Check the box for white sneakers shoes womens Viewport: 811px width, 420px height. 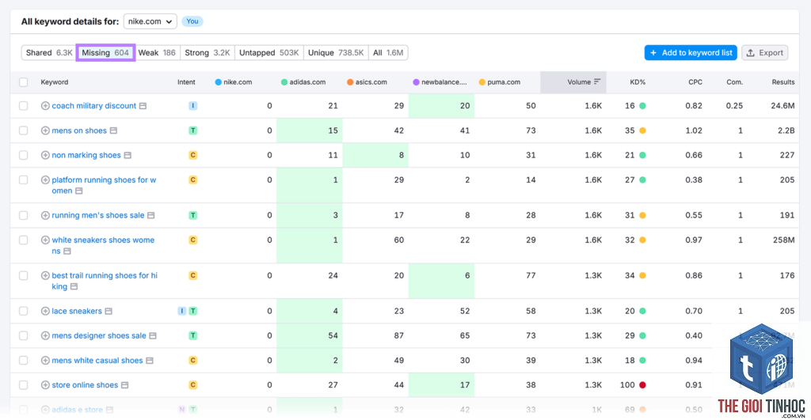click(23, 240)
